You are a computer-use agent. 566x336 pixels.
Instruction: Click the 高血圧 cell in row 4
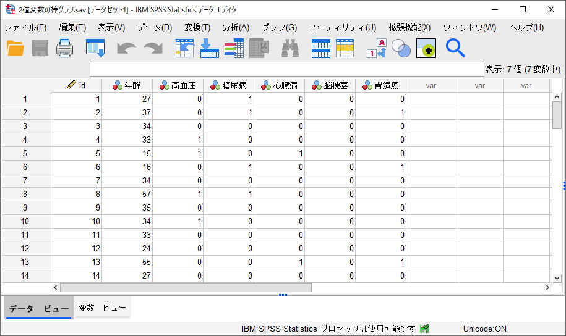tap(178, 140)
